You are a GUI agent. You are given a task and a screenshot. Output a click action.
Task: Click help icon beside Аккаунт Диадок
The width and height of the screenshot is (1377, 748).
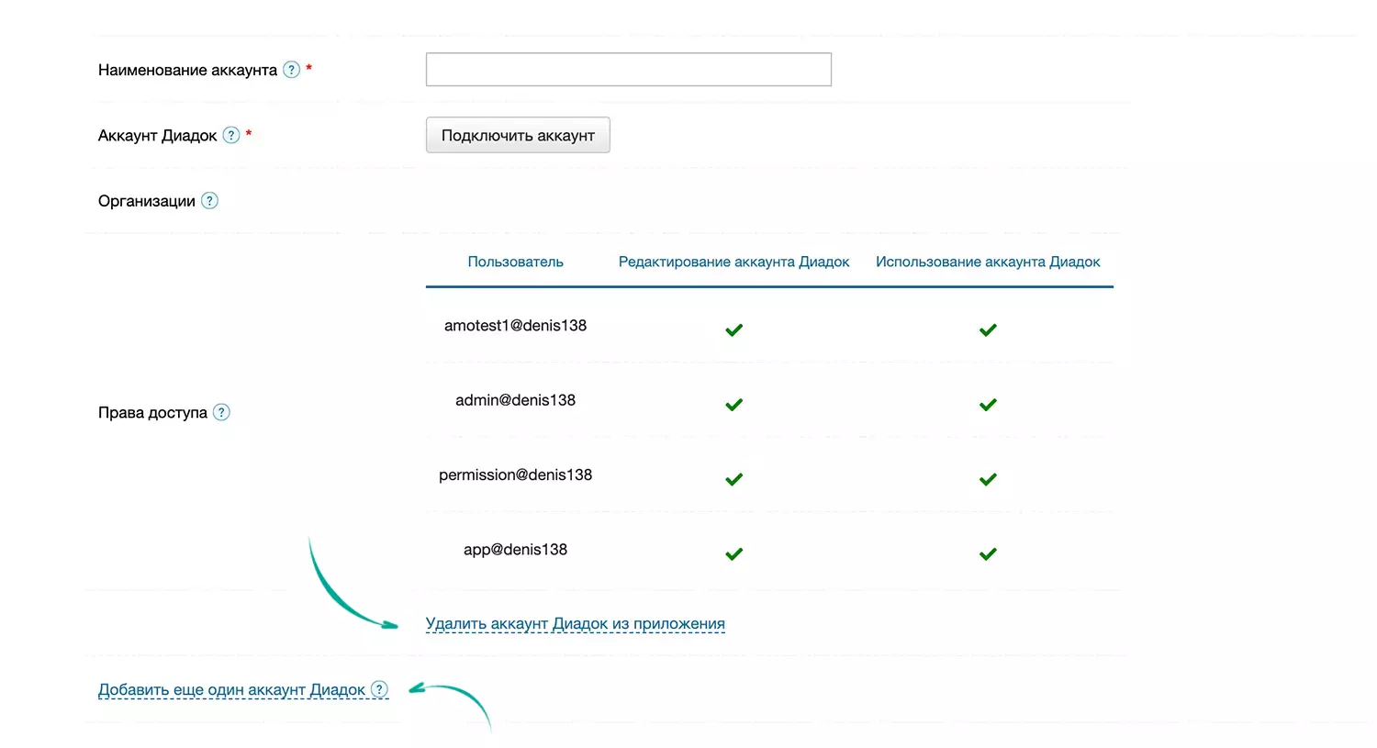pos(231,135)
